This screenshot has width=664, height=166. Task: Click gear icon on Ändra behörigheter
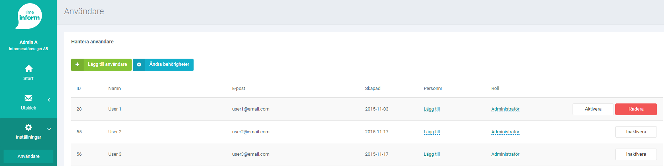point(139,65)
